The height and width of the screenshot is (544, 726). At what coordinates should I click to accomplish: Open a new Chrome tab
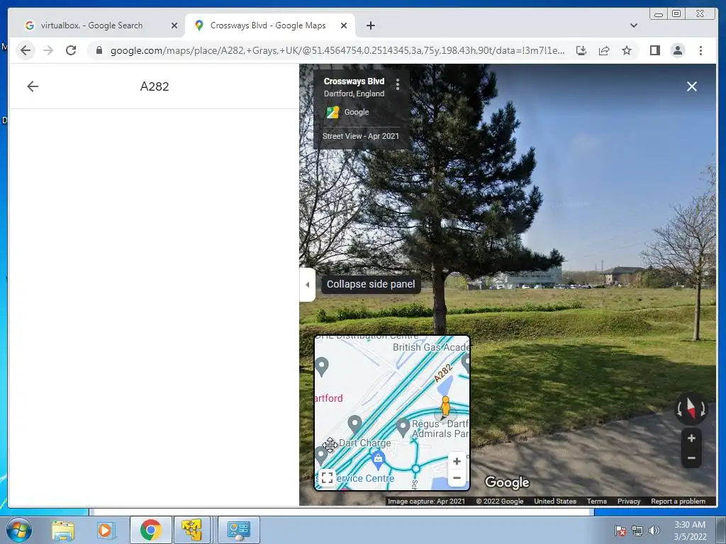(370, 25)
